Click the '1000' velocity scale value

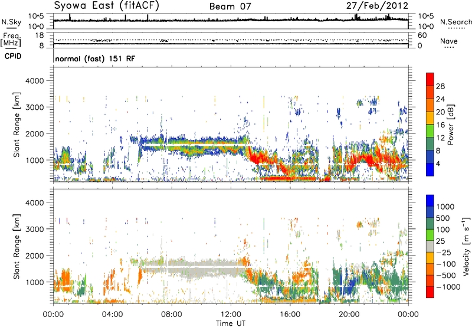(445, 207)
